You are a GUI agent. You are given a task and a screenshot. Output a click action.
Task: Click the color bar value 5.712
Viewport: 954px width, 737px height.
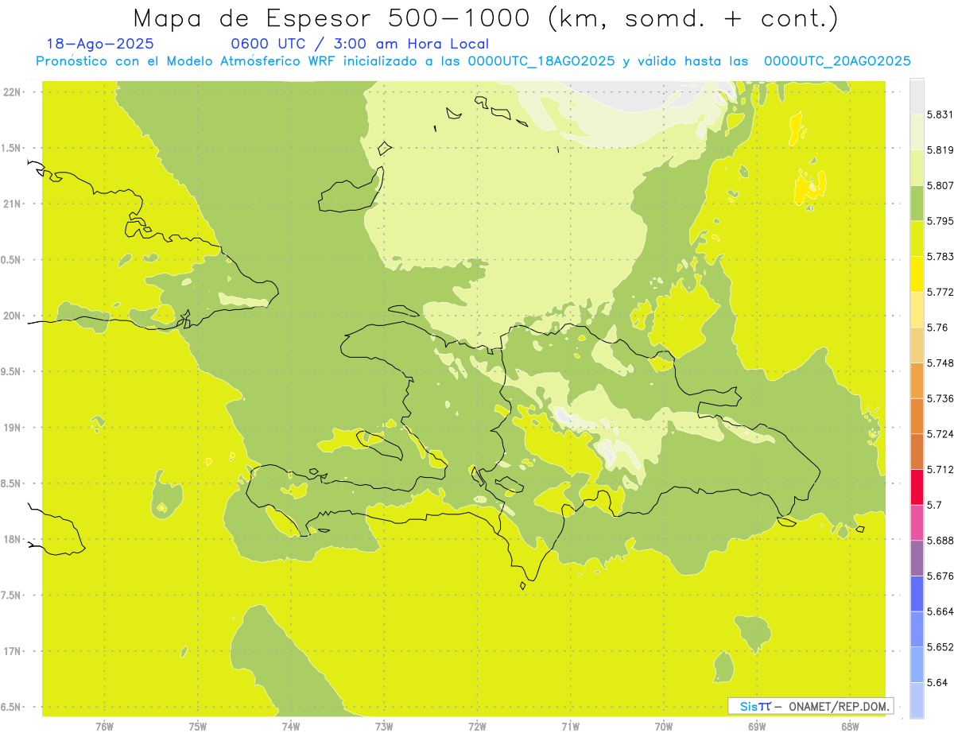(940, 469)
